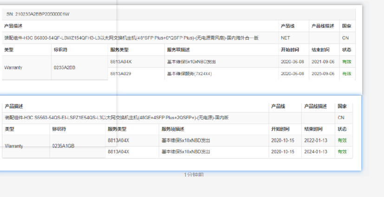Image resolution: width=384 pixels, height=197 pixels.
Task: Select service type code 8813A029
Action: click(x=120, y=74)
